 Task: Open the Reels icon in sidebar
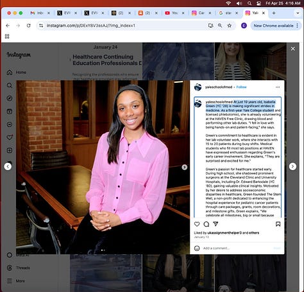[10, 111]
